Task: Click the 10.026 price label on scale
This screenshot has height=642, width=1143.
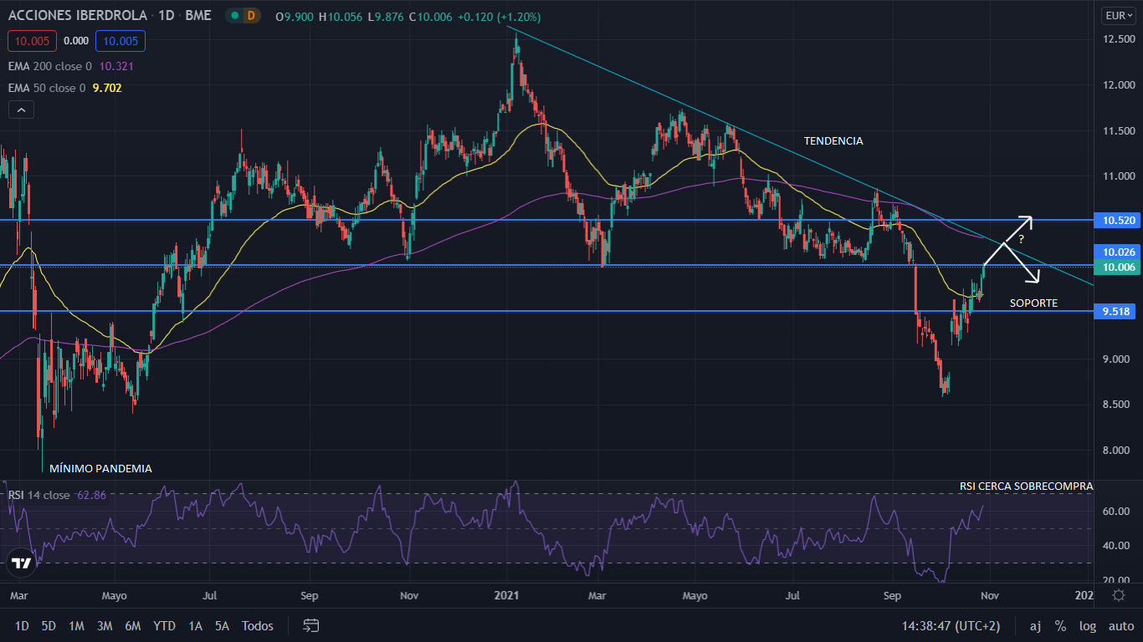Action: tap(1118, 252)
